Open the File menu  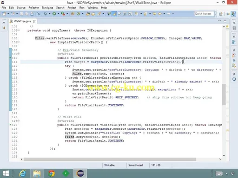point(4,7)
